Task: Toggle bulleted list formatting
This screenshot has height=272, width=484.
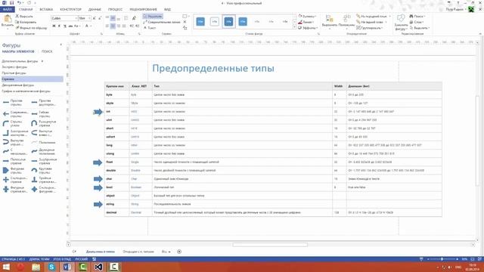Action: click(126, 18)
